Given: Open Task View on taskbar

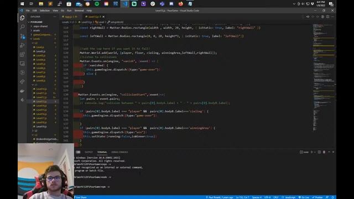Looking at the screenshot, I should coord(32,4).
